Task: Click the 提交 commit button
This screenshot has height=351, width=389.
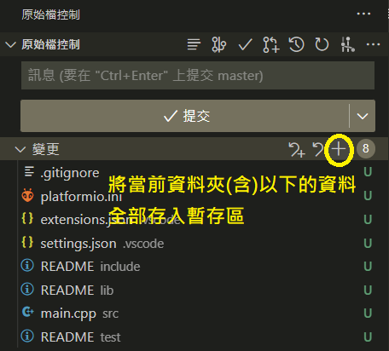Action: [185, 116]
